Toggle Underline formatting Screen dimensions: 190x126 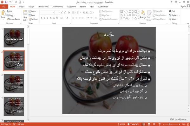point(48,18)
